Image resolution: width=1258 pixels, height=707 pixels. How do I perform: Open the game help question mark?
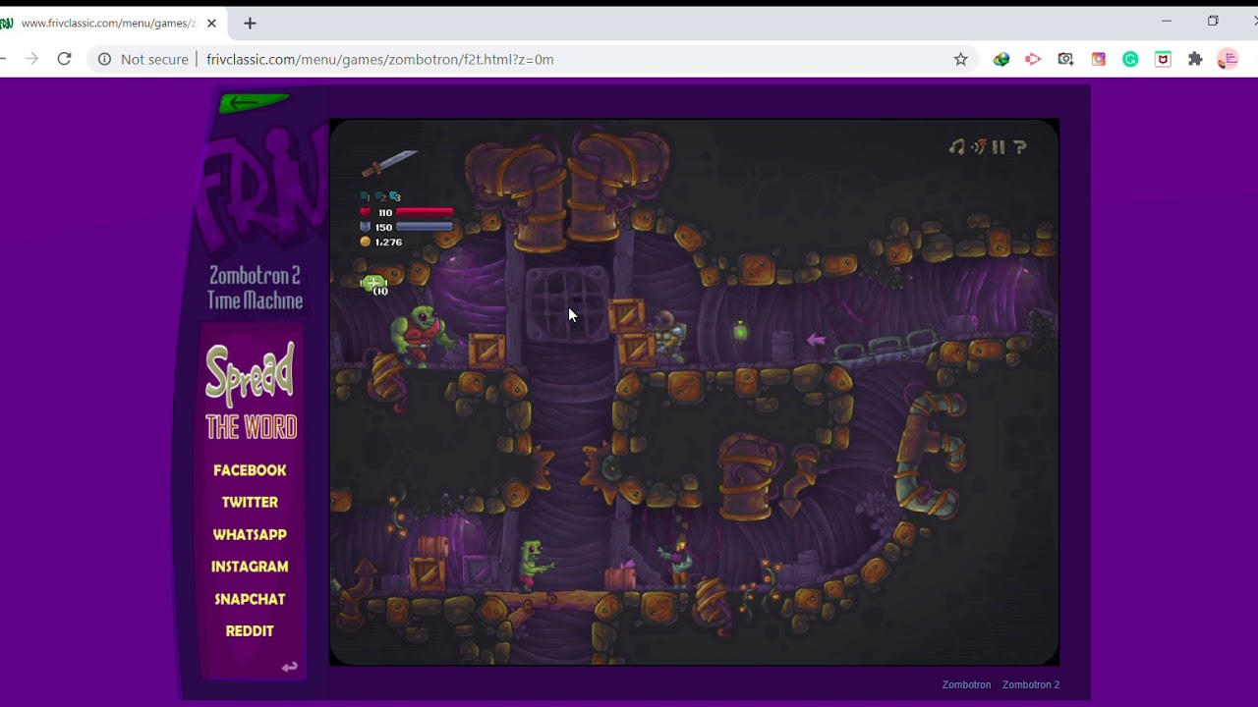(1020, 147)
